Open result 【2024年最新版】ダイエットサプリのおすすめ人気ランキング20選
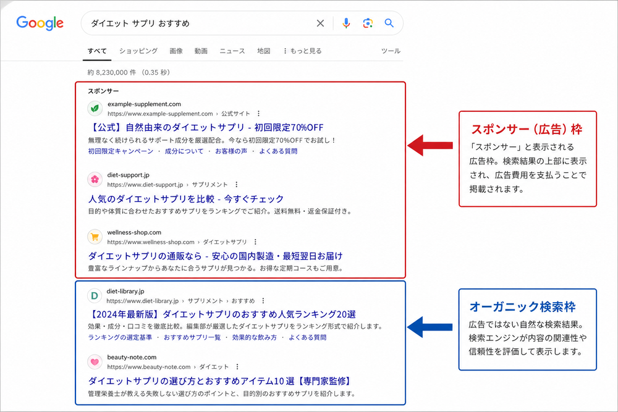Image resolution: width=618 pixels, height=412 pixels. pos(222,314)
